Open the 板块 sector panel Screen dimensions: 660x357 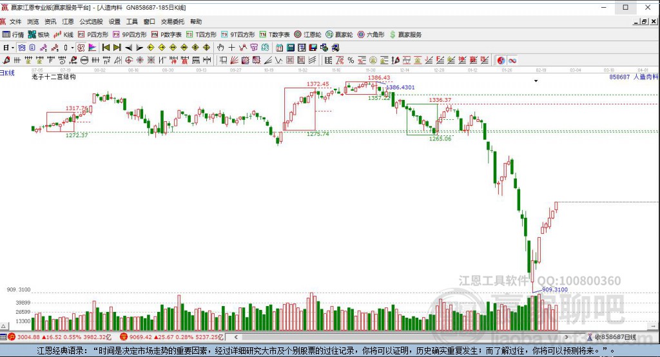39,35
